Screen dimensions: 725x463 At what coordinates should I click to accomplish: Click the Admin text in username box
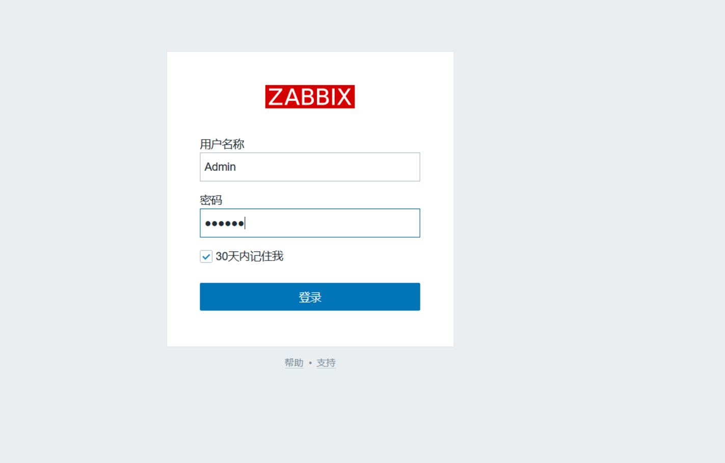(220, 167)
